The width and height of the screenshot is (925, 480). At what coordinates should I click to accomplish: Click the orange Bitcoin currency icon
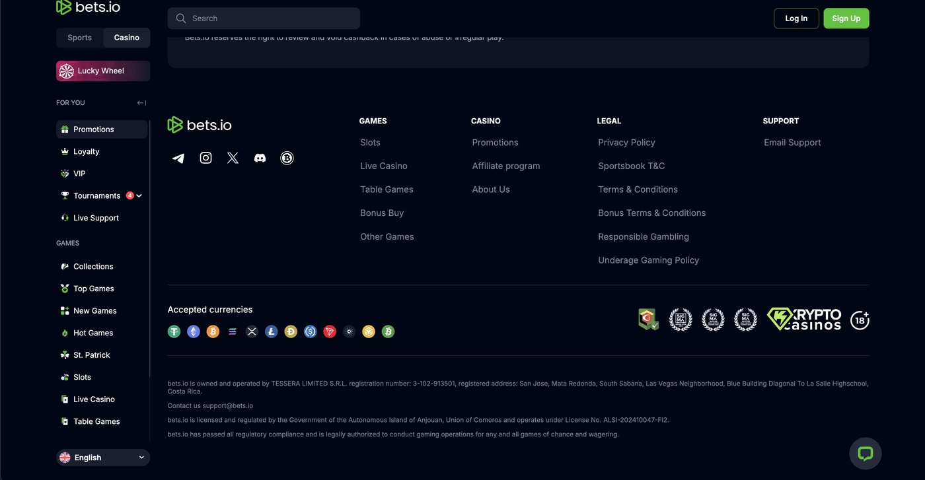(213, 331)
